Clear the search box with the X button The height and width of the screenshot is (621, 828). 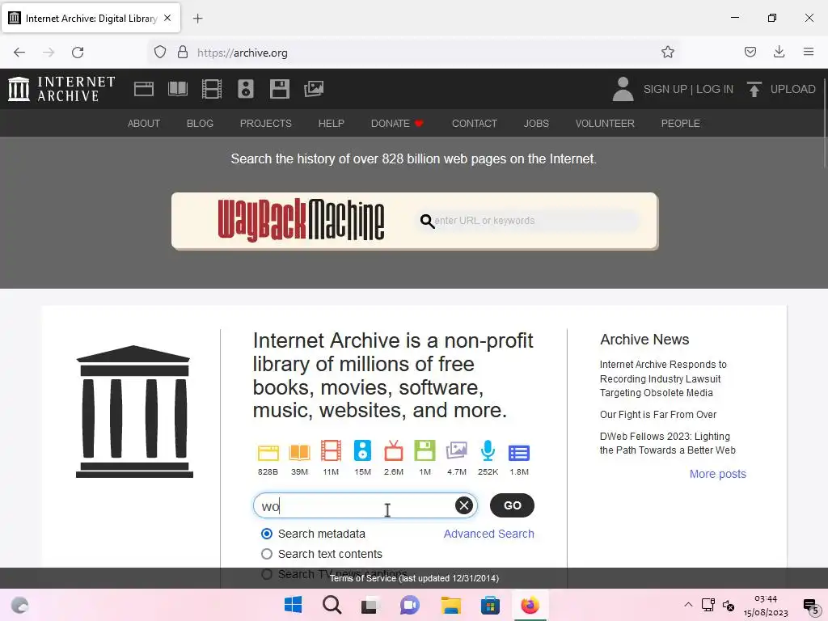click(463, 505)
